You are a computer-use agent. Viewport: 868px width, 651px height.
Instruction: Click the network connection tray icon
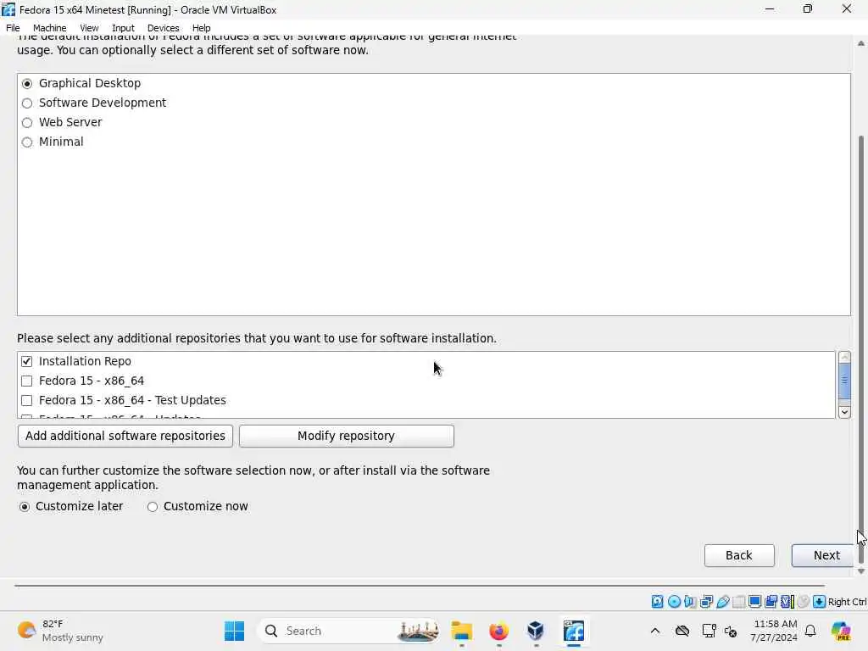pos(709,631)
